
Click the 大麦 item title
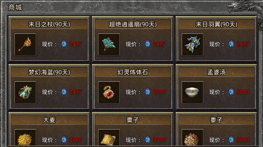tap(49, 120)
